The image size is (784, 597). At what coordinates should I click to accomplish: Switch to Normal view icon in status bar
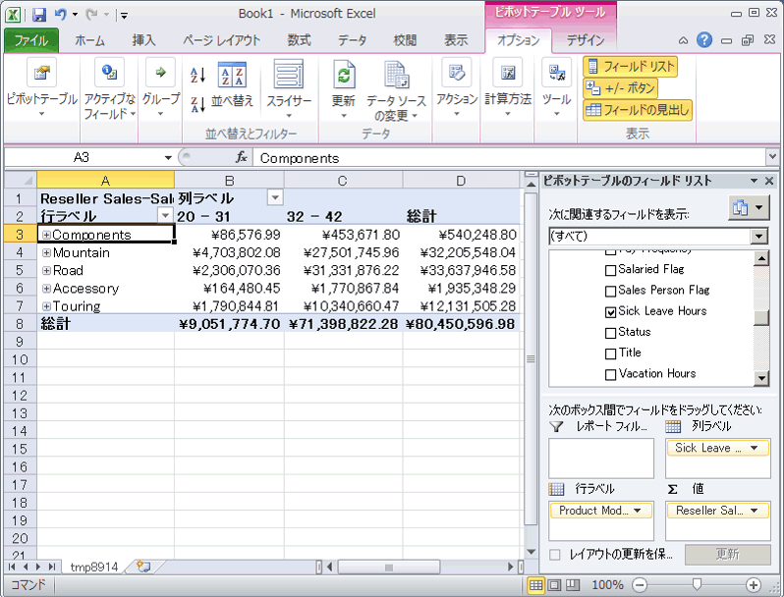coord(535,584)
